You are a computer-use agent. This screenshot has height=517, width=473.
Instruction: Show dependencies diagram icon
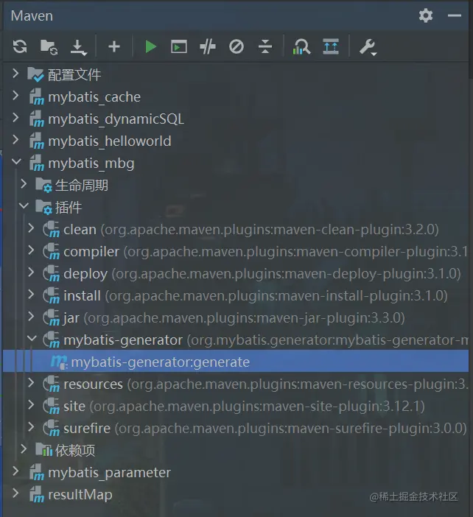[301, 46]
